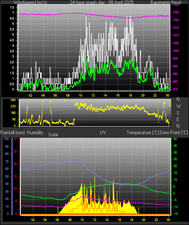Click 1005 on the barometer axis
The image size is (189, 225).
176,43
